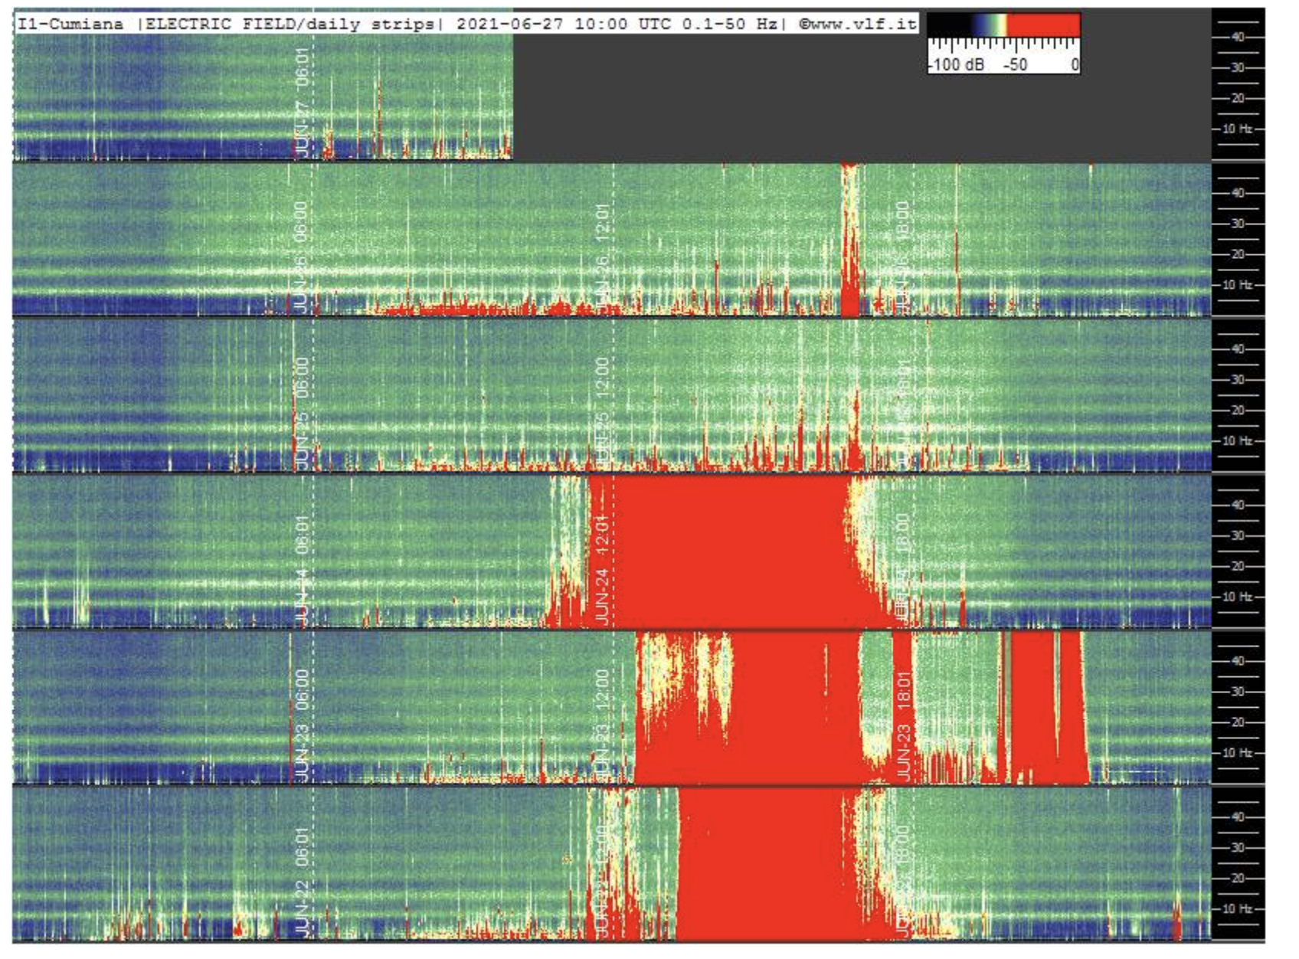The height and width of the screenshot is (959, 1299).
Task: Select the JUN-26 12:01 time marker
Action: tap(602, 257)
